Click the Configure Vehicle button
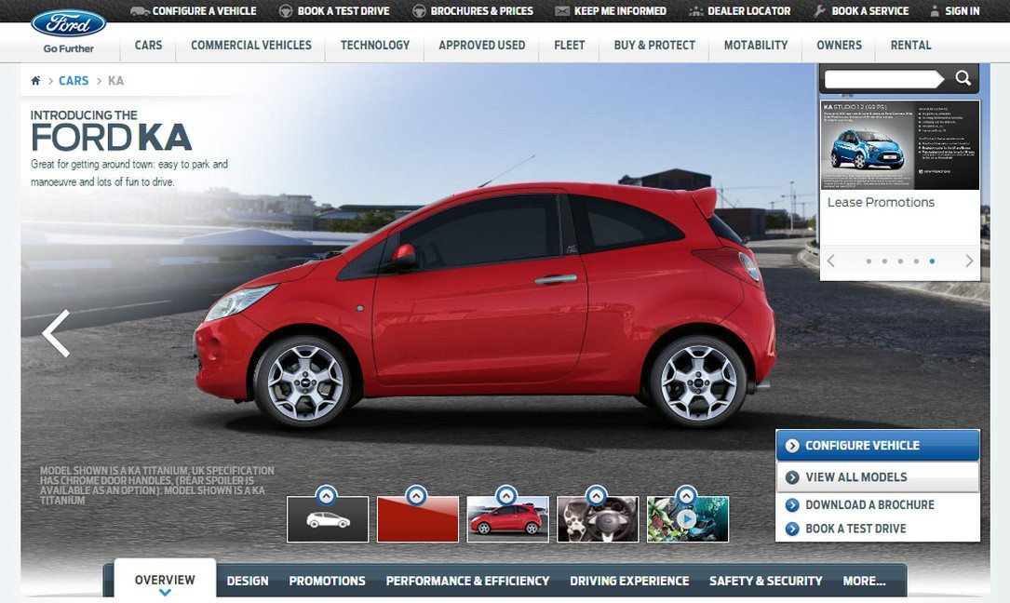The image size is (1010, 603). [x=877, y=445]
